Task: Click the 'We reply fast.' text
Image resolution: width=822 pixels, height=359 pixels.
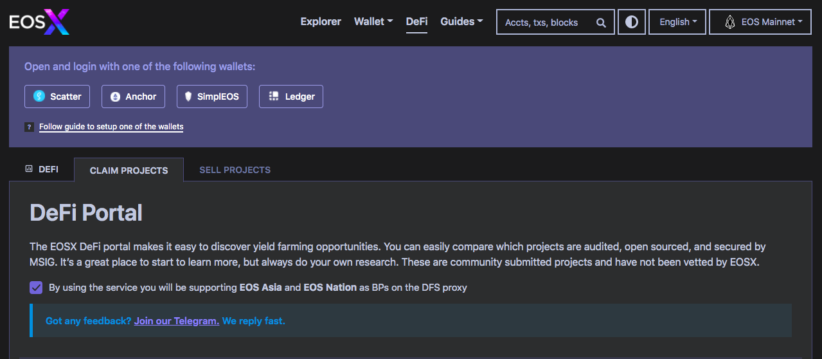Action: pos(254,320)
